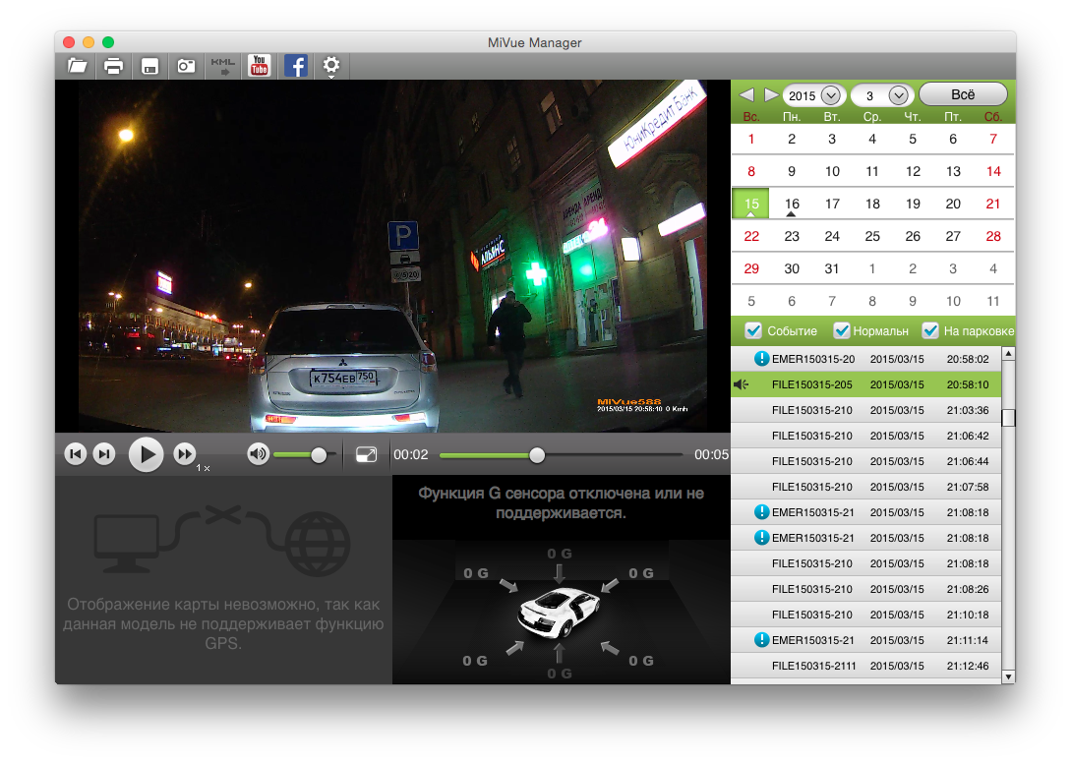Select calendar day 1 of March

(751, 139)
